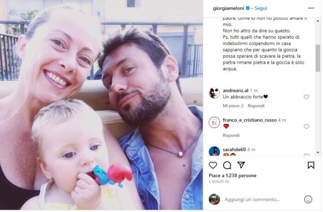Like the post with the heart icon
The image size is (323, 212).
213,165
